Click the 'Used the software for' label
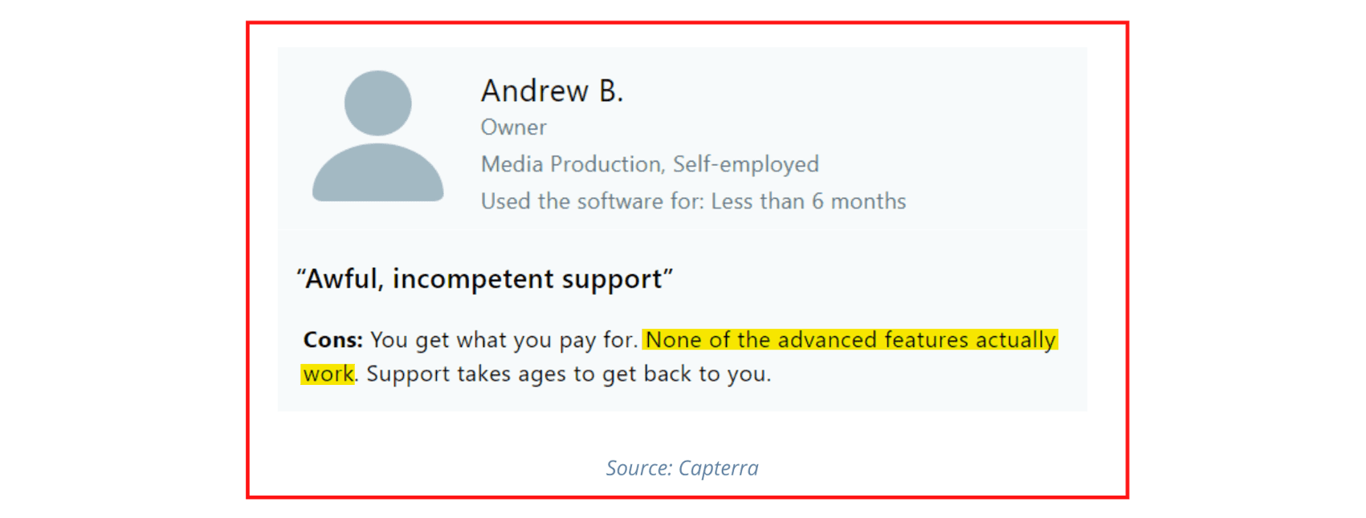 [593, 200]
